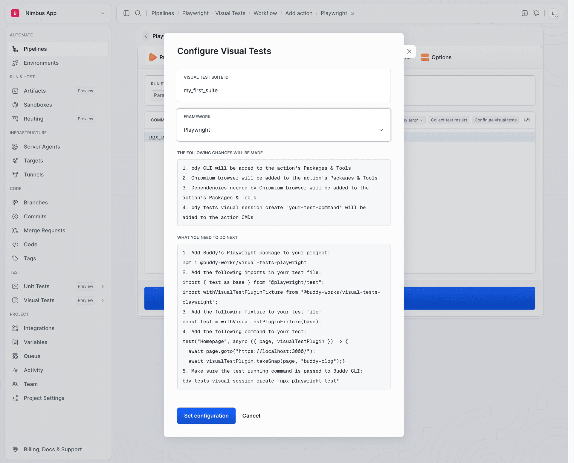Go back with the left chevron
Screen dimensions: 574x463
pos(146,36)
